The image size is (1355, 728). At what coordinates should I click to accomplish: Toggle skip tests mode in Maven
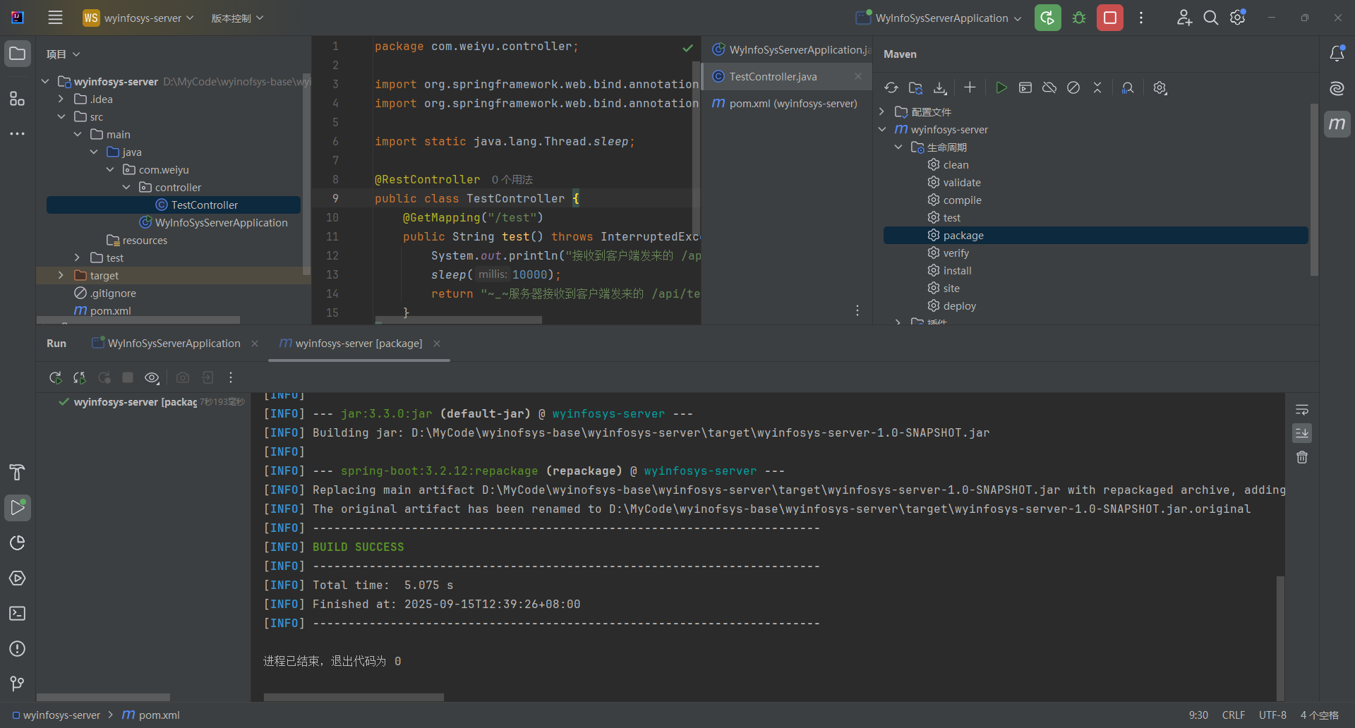[x=1073, y=87]
